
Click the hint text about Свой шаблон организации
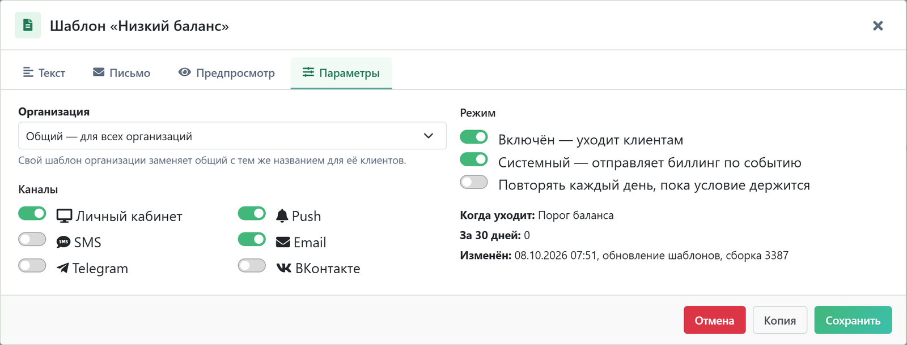212,161
